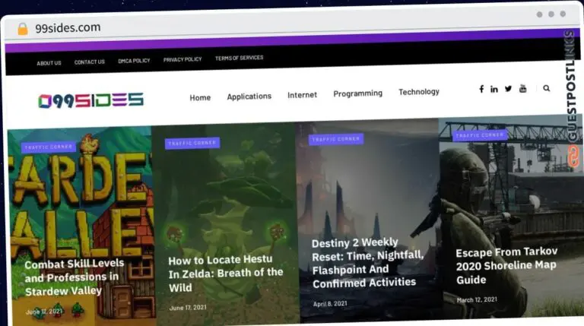Open the Contact Us link
The height and width of the screenshot is (326, 584).
[90, 62]
